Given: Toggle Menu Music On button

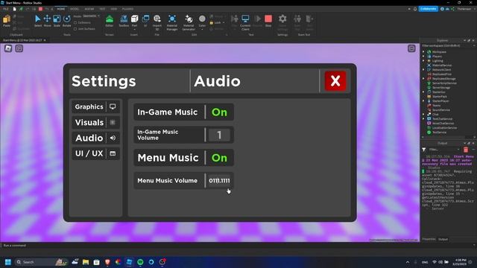Looking at the screenshot, I should (x=219, y=158).
